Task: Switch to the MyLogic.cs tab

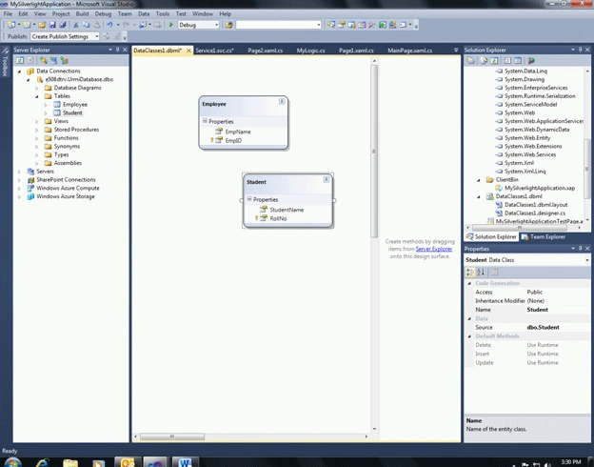Action: tap(310, 51)
